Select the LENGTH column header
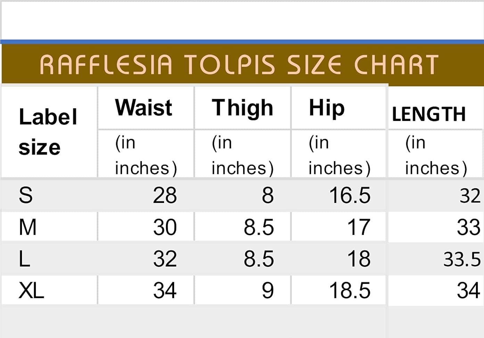484x338 pixels. (429, 114)
